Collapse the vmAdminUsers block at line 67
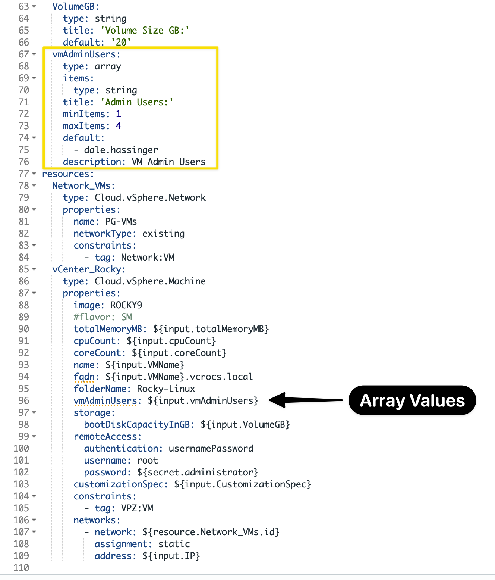This screenshot has width=495, height=580. pyautogui.click(x=34, y=54)
